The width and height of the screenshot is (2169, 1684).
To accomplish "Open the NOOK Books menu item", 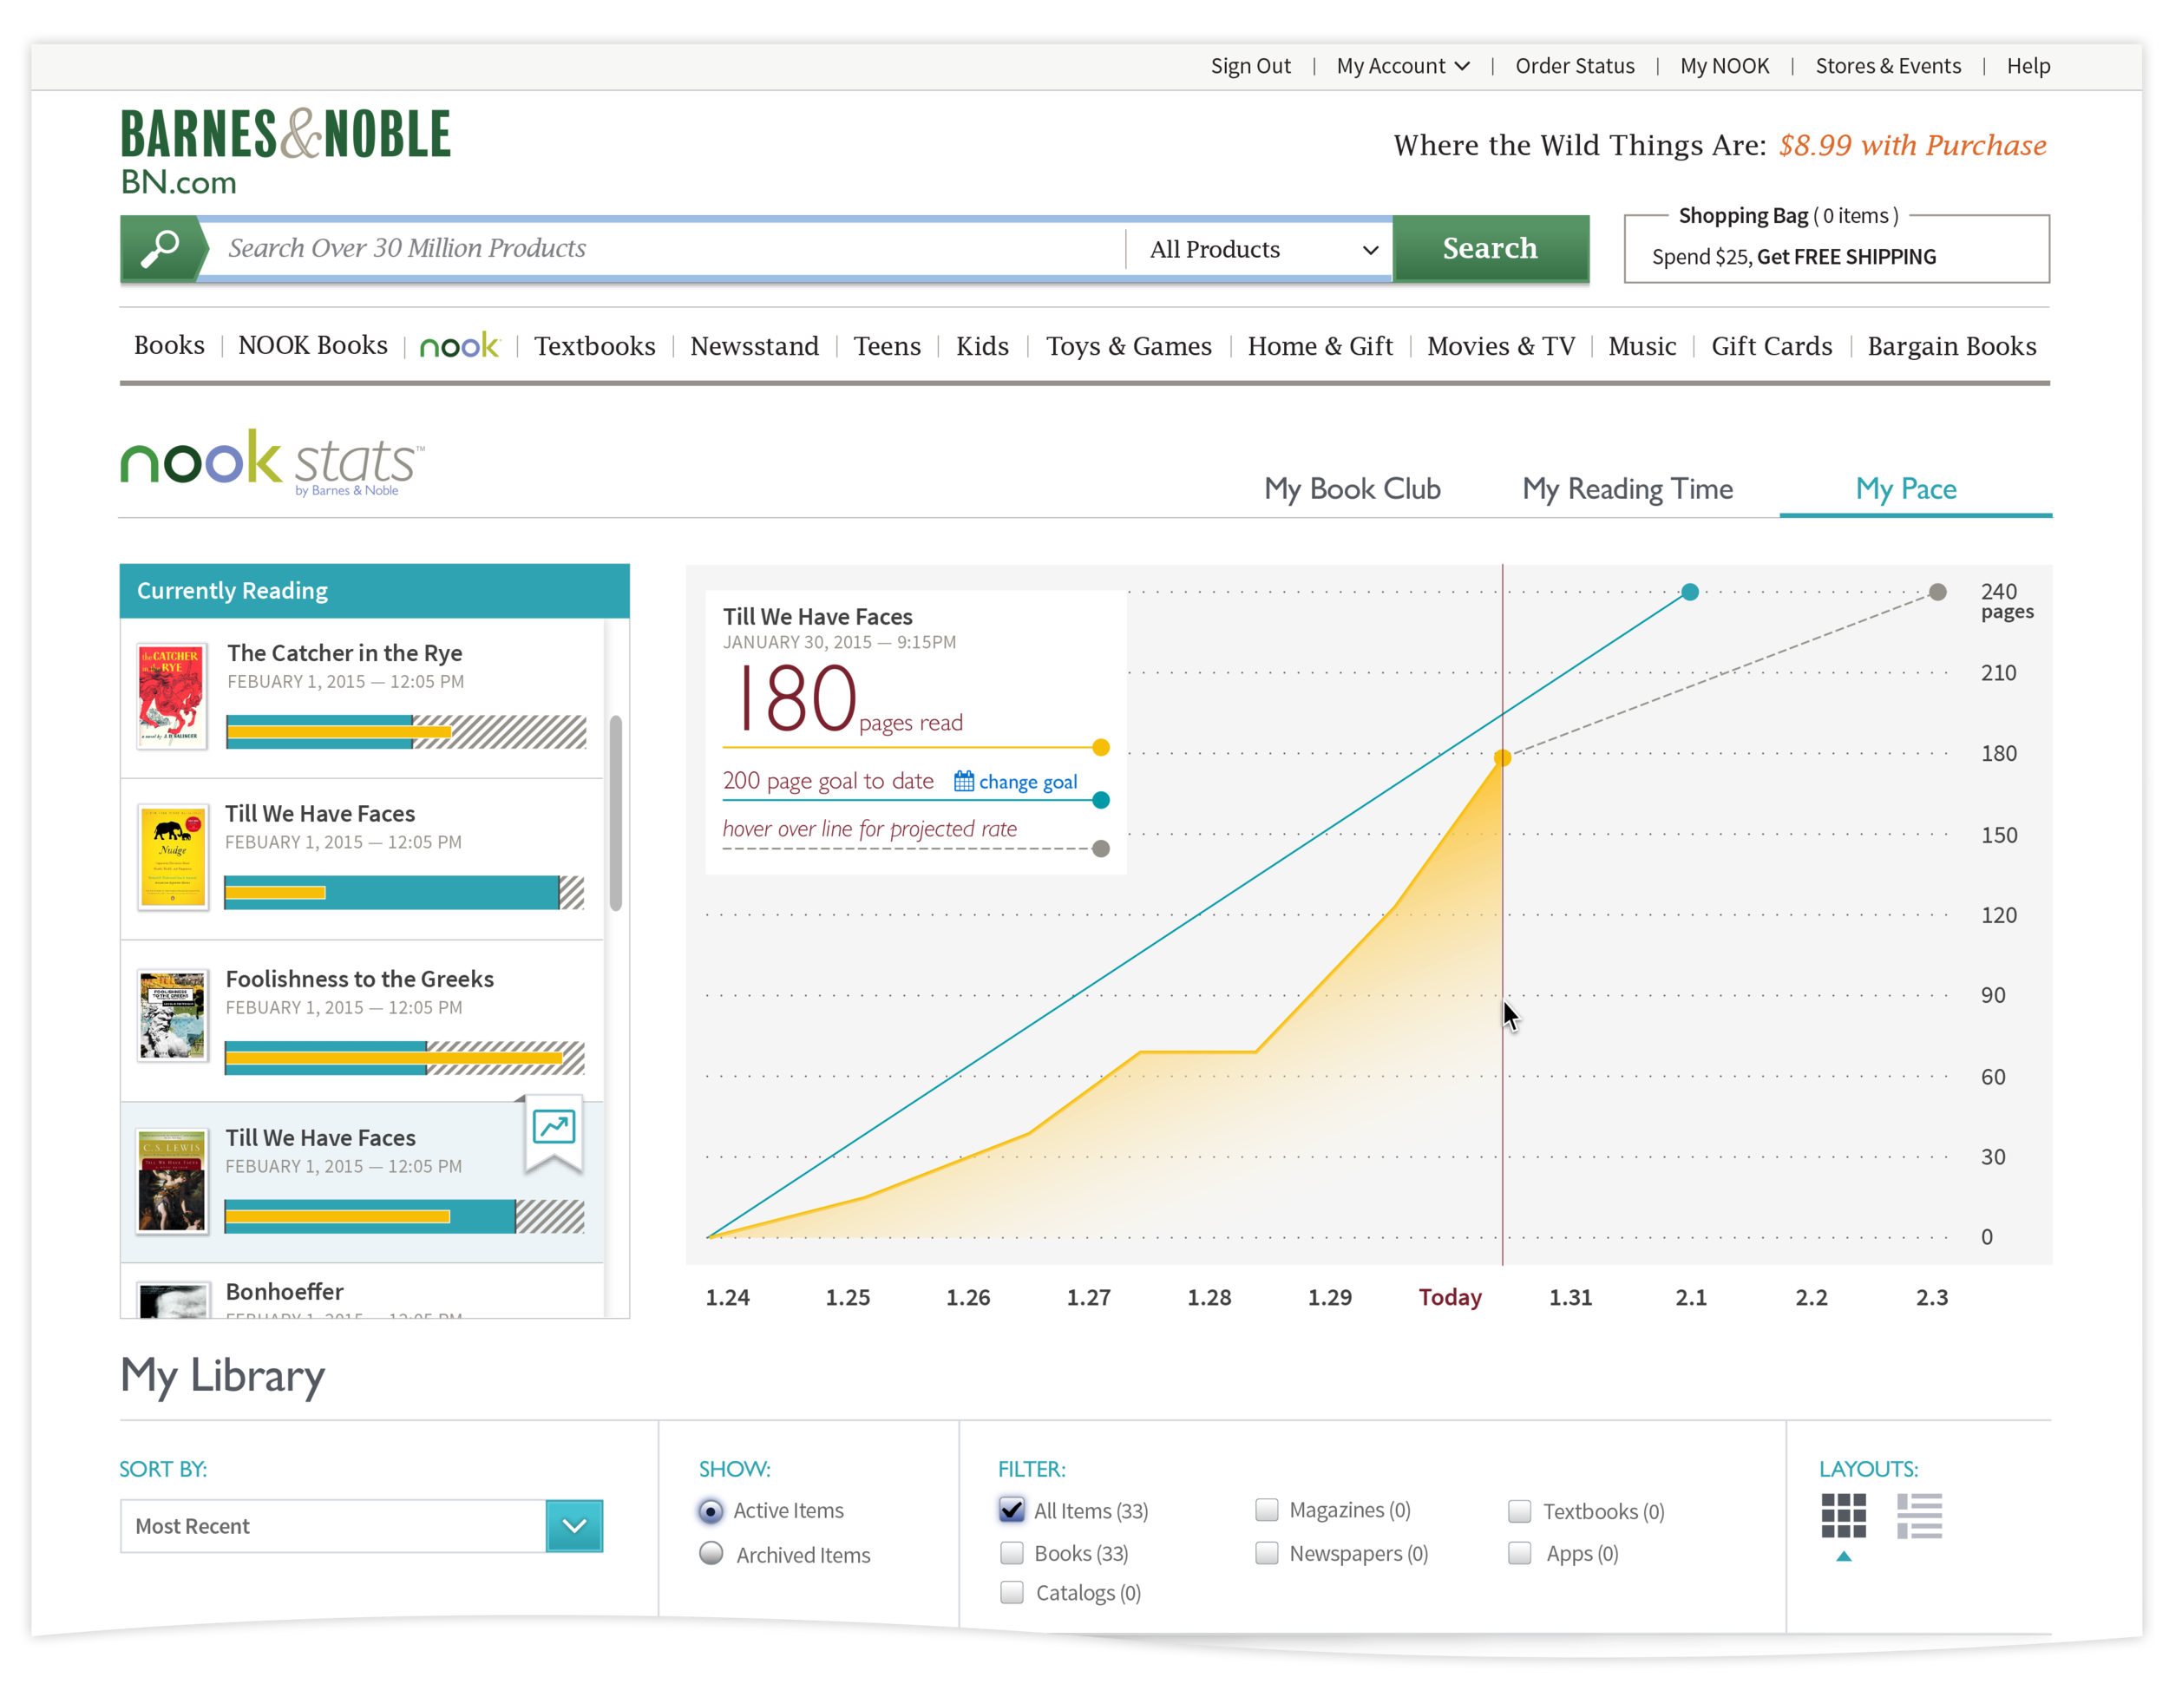I will pos(313,345).
